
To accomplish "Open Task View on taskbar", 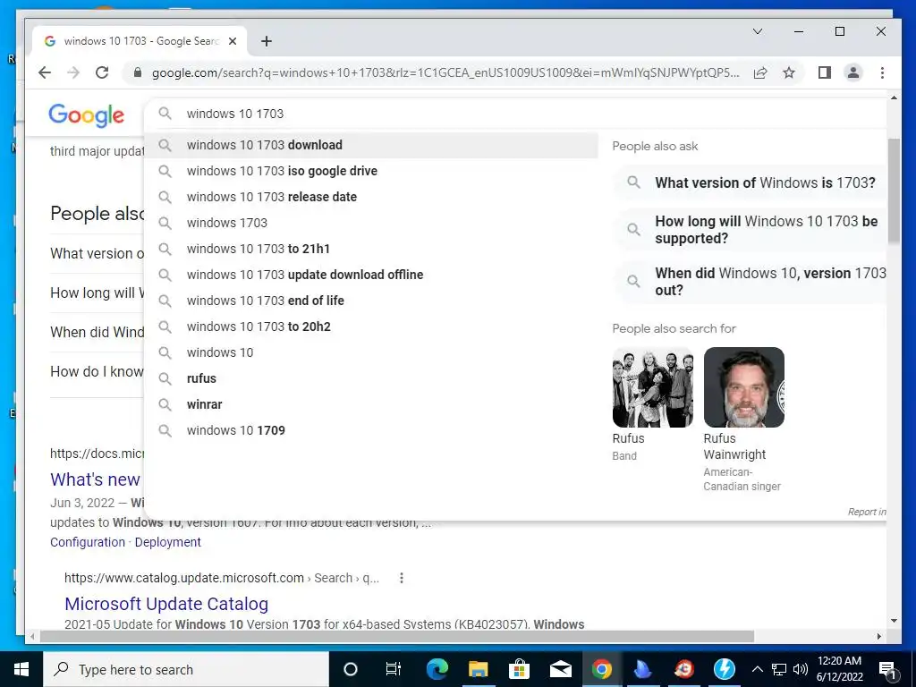I will pos(394,669).
